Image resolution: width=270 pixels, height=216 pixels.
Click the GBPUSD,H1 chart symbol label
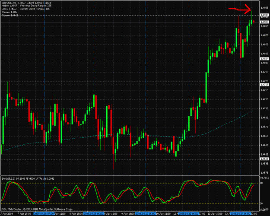(x=9, y=3)
